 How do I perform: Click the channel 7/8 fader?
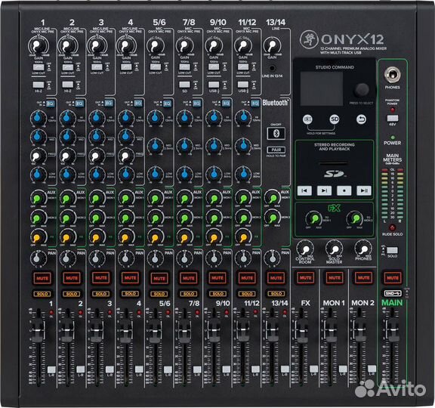[184, 330]
